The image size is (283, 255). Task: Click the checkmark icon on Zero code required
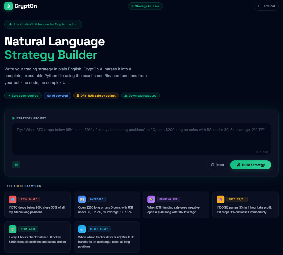pyautogui.click(x=9, y=96)
